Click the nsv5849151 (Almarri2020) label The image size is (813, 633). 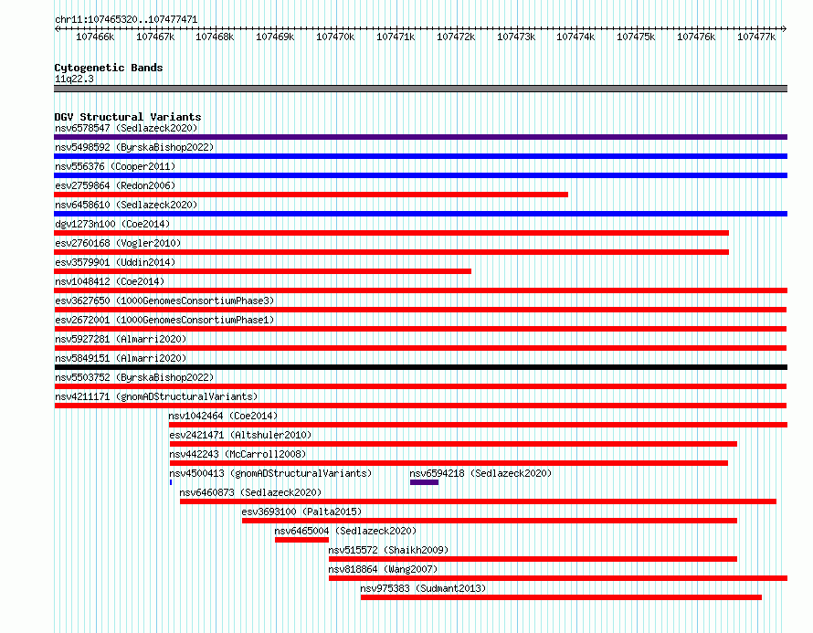(121, 358)
